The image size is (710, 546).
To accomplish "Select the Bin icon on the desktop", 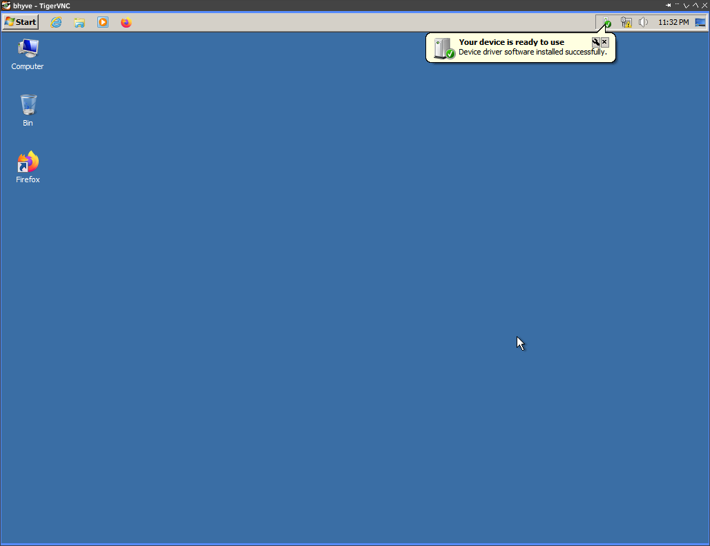I will 28,110.
